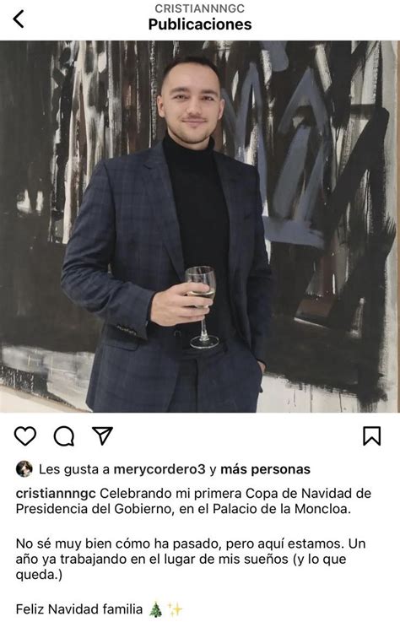Go back using the left arrow icon

[x=19, y=19]
